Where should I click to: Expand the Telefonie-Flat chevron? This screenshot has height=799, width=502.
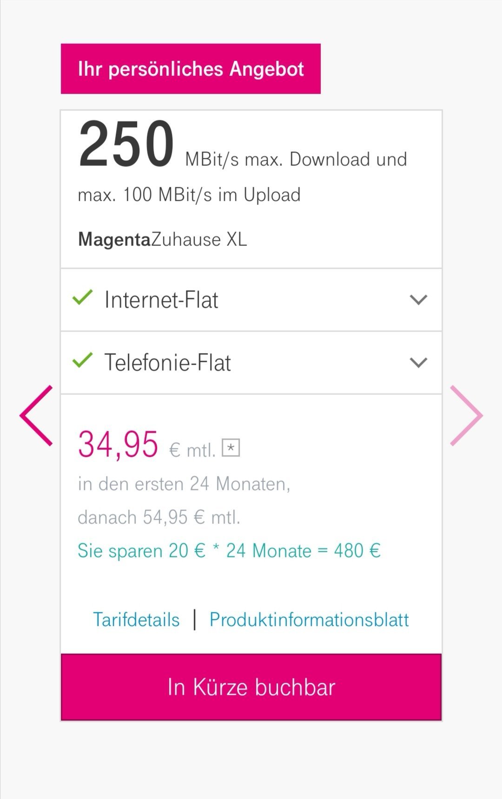tap(418, 363)
